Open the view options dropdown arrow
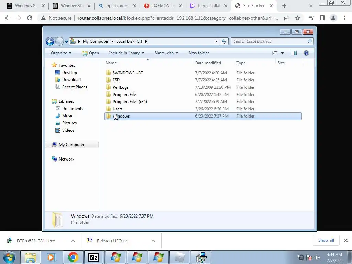Viewport: 352px width, 264px height. (x=283, y=53)
